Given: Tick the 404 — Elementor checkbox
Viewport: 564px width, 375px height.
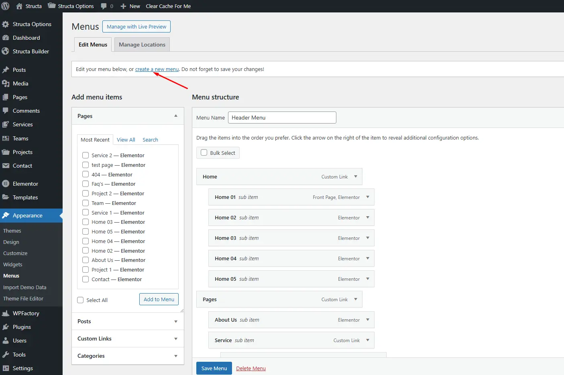Looking at the screenshot, I should coord(86,174).
